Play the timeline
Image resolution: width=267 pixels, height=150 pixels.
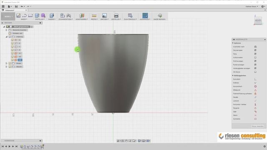(x=10, y=146)
